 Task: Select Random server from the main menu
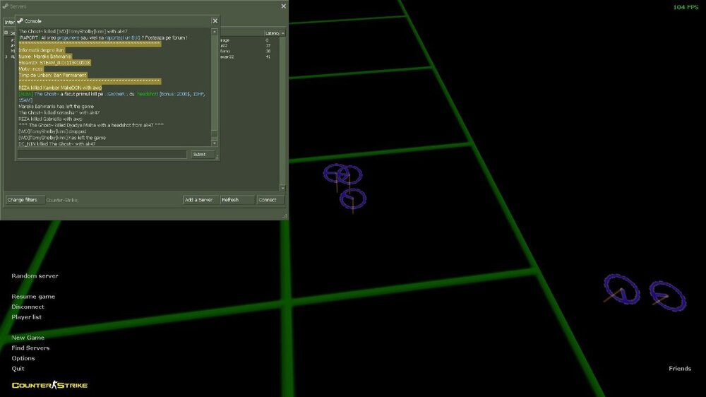click(x=35, y=276)
